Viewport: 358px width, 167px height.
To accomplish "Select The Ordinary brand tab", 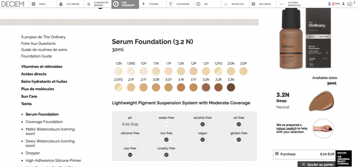I will click(125, 4).
